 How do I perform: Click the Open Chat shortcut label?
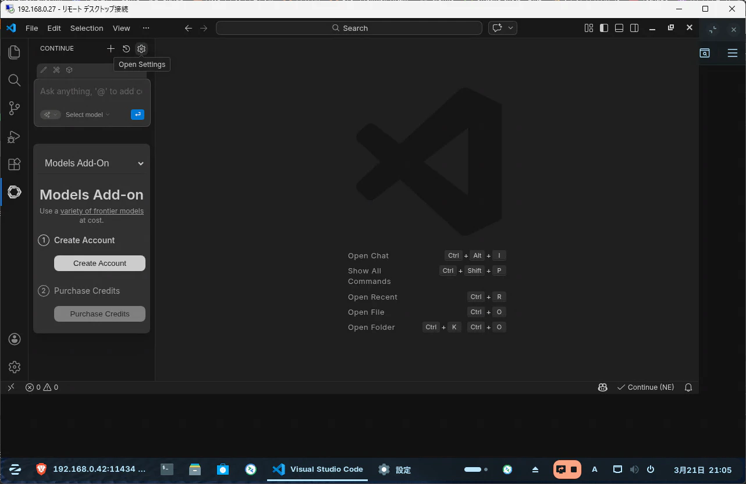click(x=368, y=255)
